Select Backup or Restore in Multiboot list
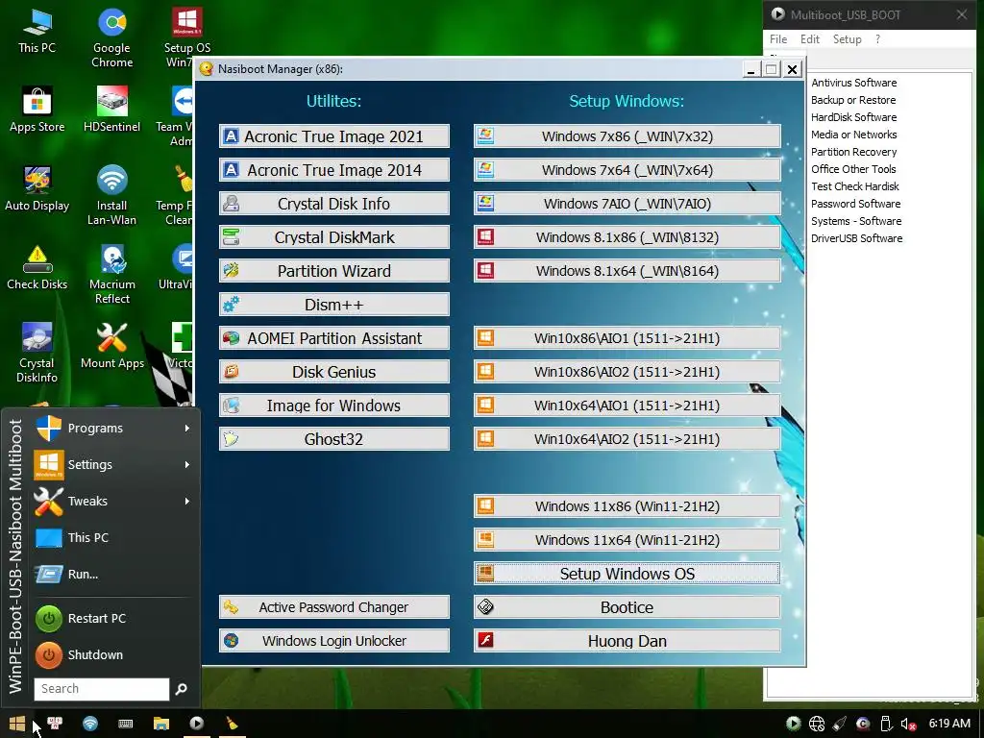Image resolution: width=984 pixels, height=738 pixels. point(853,100)
